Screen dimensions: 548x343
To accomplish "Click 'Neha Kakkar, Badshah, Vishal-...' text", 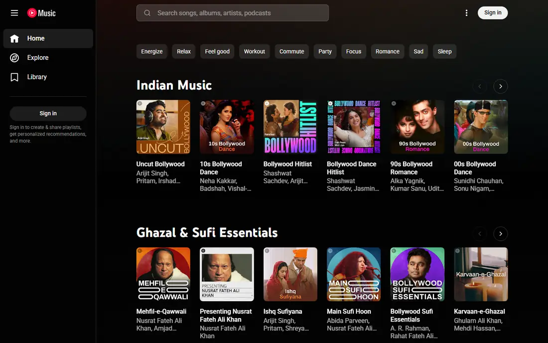I will (225, 184).
